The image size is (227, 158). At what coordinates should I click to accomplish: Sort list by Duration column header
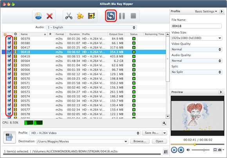(74, 34)
